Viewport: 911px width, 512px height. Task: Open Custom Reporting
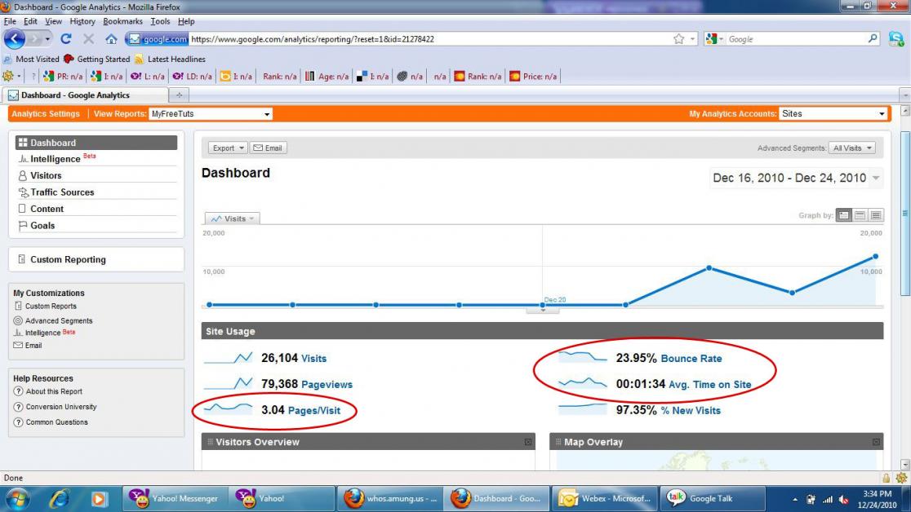click(x=68, y=259)
